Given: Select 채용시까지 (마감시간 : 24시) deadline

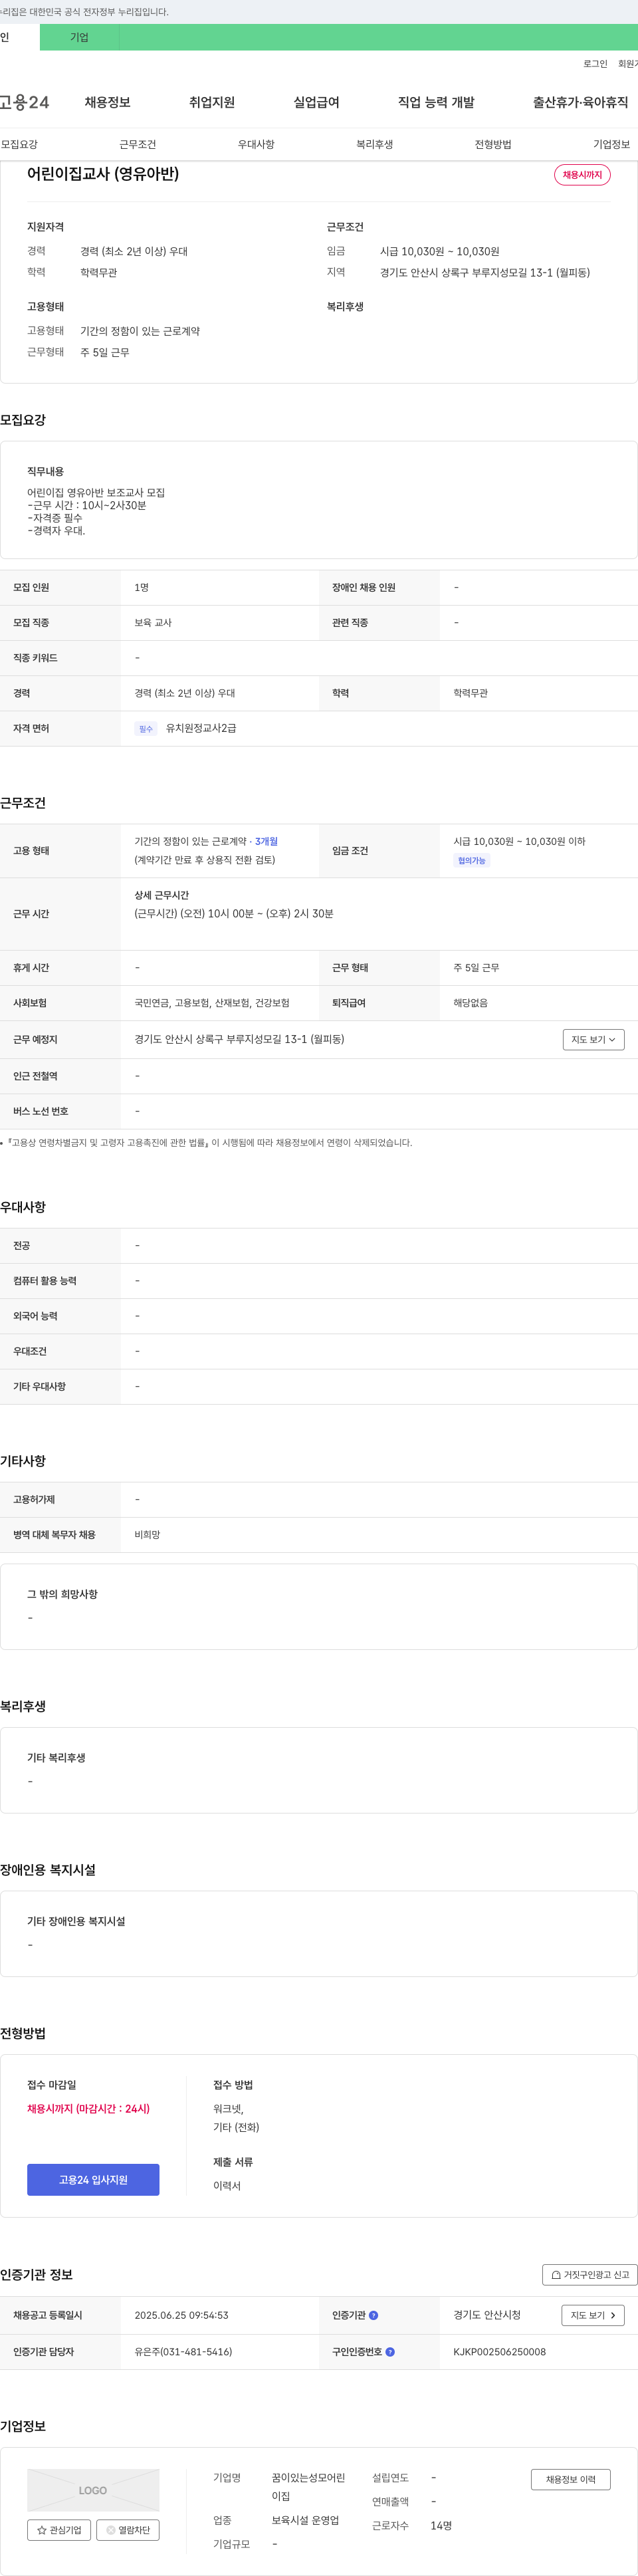Looking at the screenshot, I should [88, 2108].
